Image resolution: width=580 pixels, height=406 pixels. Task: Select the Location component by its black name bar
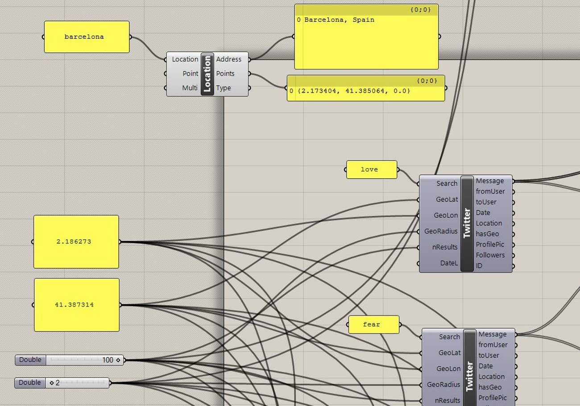coord(207,74)
